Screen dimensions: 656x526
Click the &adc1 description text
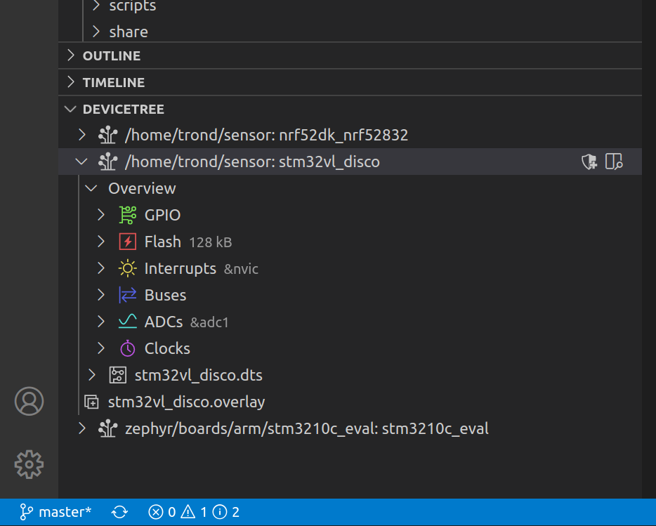pyautogui.click(x=209, y=322)
